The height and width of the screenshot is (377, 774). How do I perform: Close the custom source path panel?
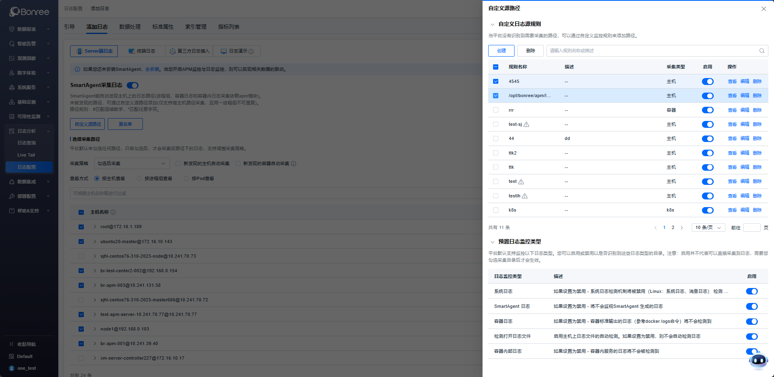(x=763, y=9)
